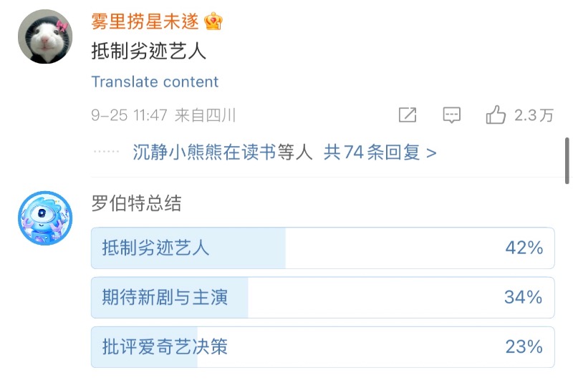Click Translate content
This screenshot has width=573, height=380.
(x=155, y=82)
